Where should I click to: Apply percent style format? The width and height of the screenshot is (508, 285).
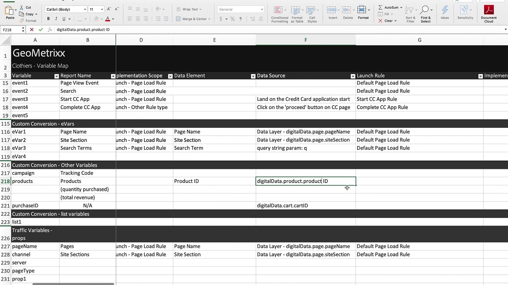[233, 19]
